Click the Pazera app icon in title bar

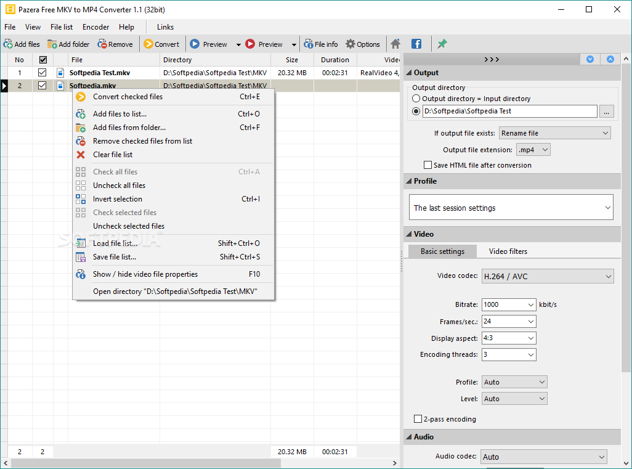coord(10,9)
